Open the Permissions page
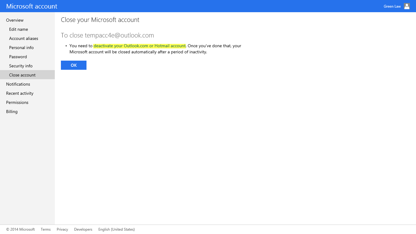The width and height of the screenshot is (416, 234). pyautogui.click(x=17, y=102)
